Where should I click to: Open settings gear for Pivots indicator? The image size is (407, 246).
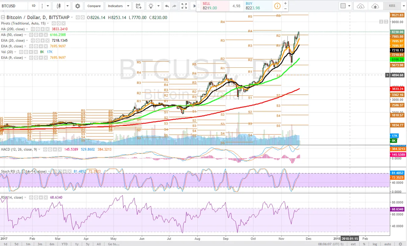[59, 24]
